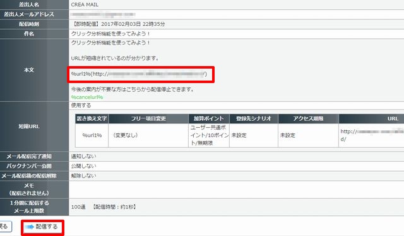This screenshot has height=236, width=404.
Task: Select the %url1%(http:// line in body
Action: point(139,74)
